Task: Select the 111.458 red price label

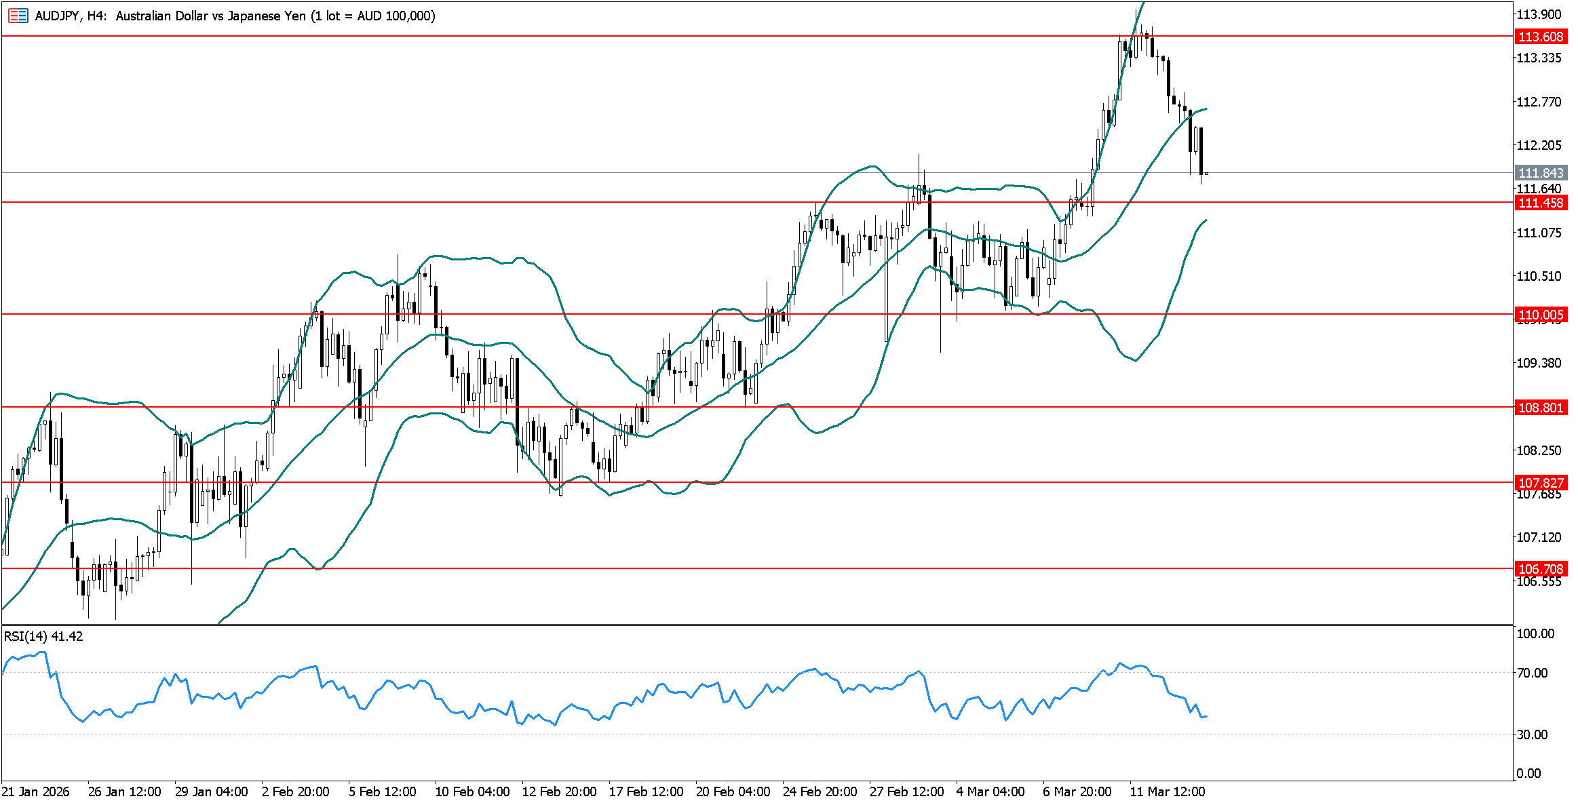Action: pyautogui.click(x=1541, y=203)
